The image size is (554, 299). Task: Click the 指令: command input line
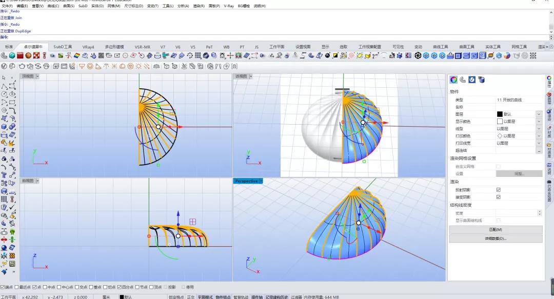pos(275,37)
